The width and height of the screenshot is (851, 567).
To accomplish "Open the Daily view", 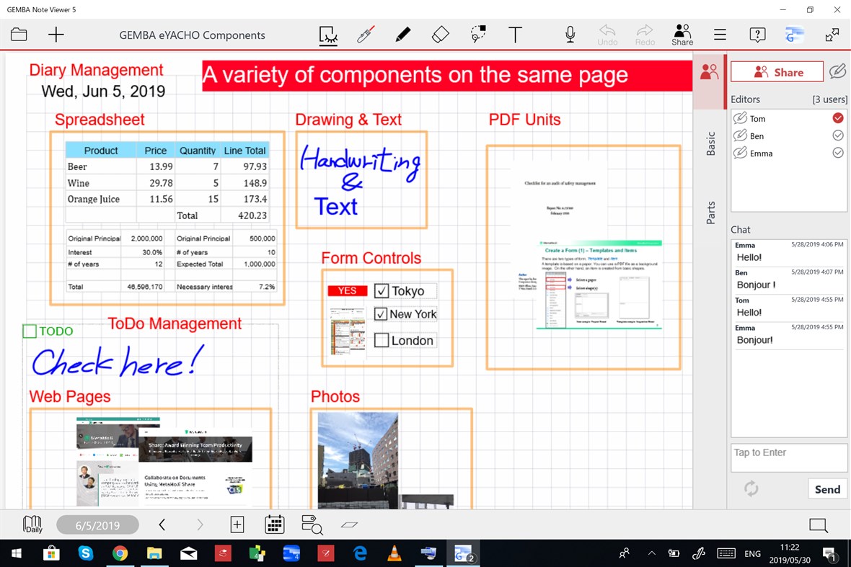I will tap(32, 524).
